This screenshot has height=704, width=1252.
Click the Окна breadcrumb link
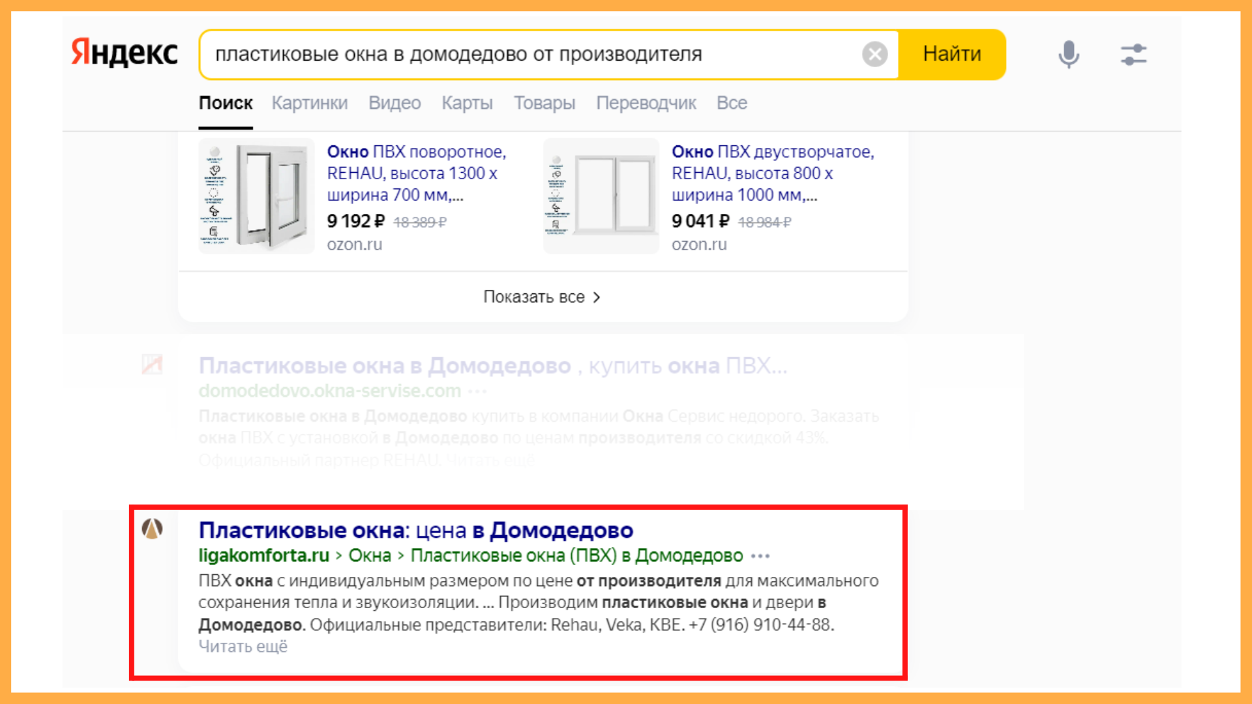click(x=370, y=555)
